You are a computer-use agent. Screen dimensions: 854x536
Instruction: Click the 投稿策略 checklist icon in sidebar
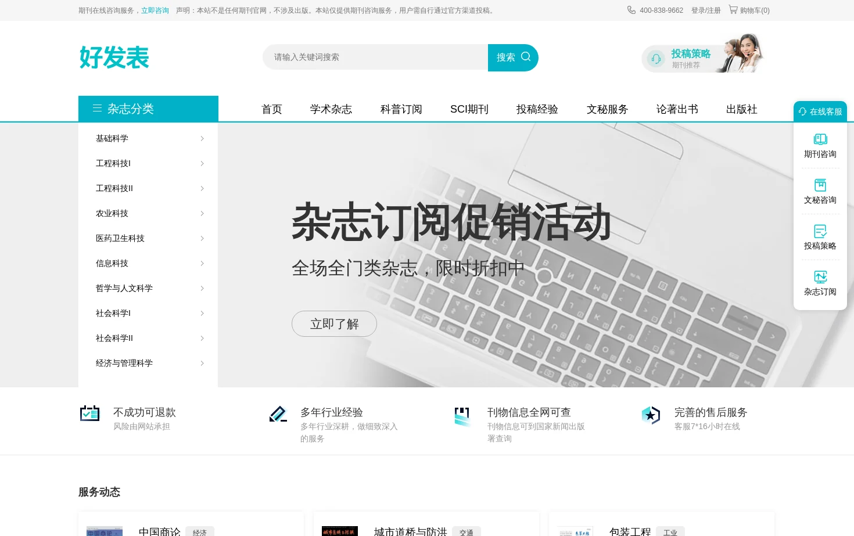tap(820, 231)
